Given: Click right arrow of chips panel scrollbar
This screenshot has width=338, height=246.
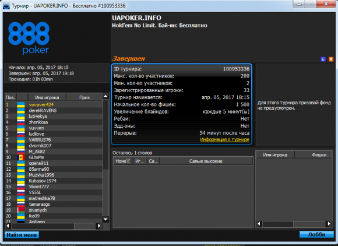Looking at the screenshot, I should click(x=329, y=224).
